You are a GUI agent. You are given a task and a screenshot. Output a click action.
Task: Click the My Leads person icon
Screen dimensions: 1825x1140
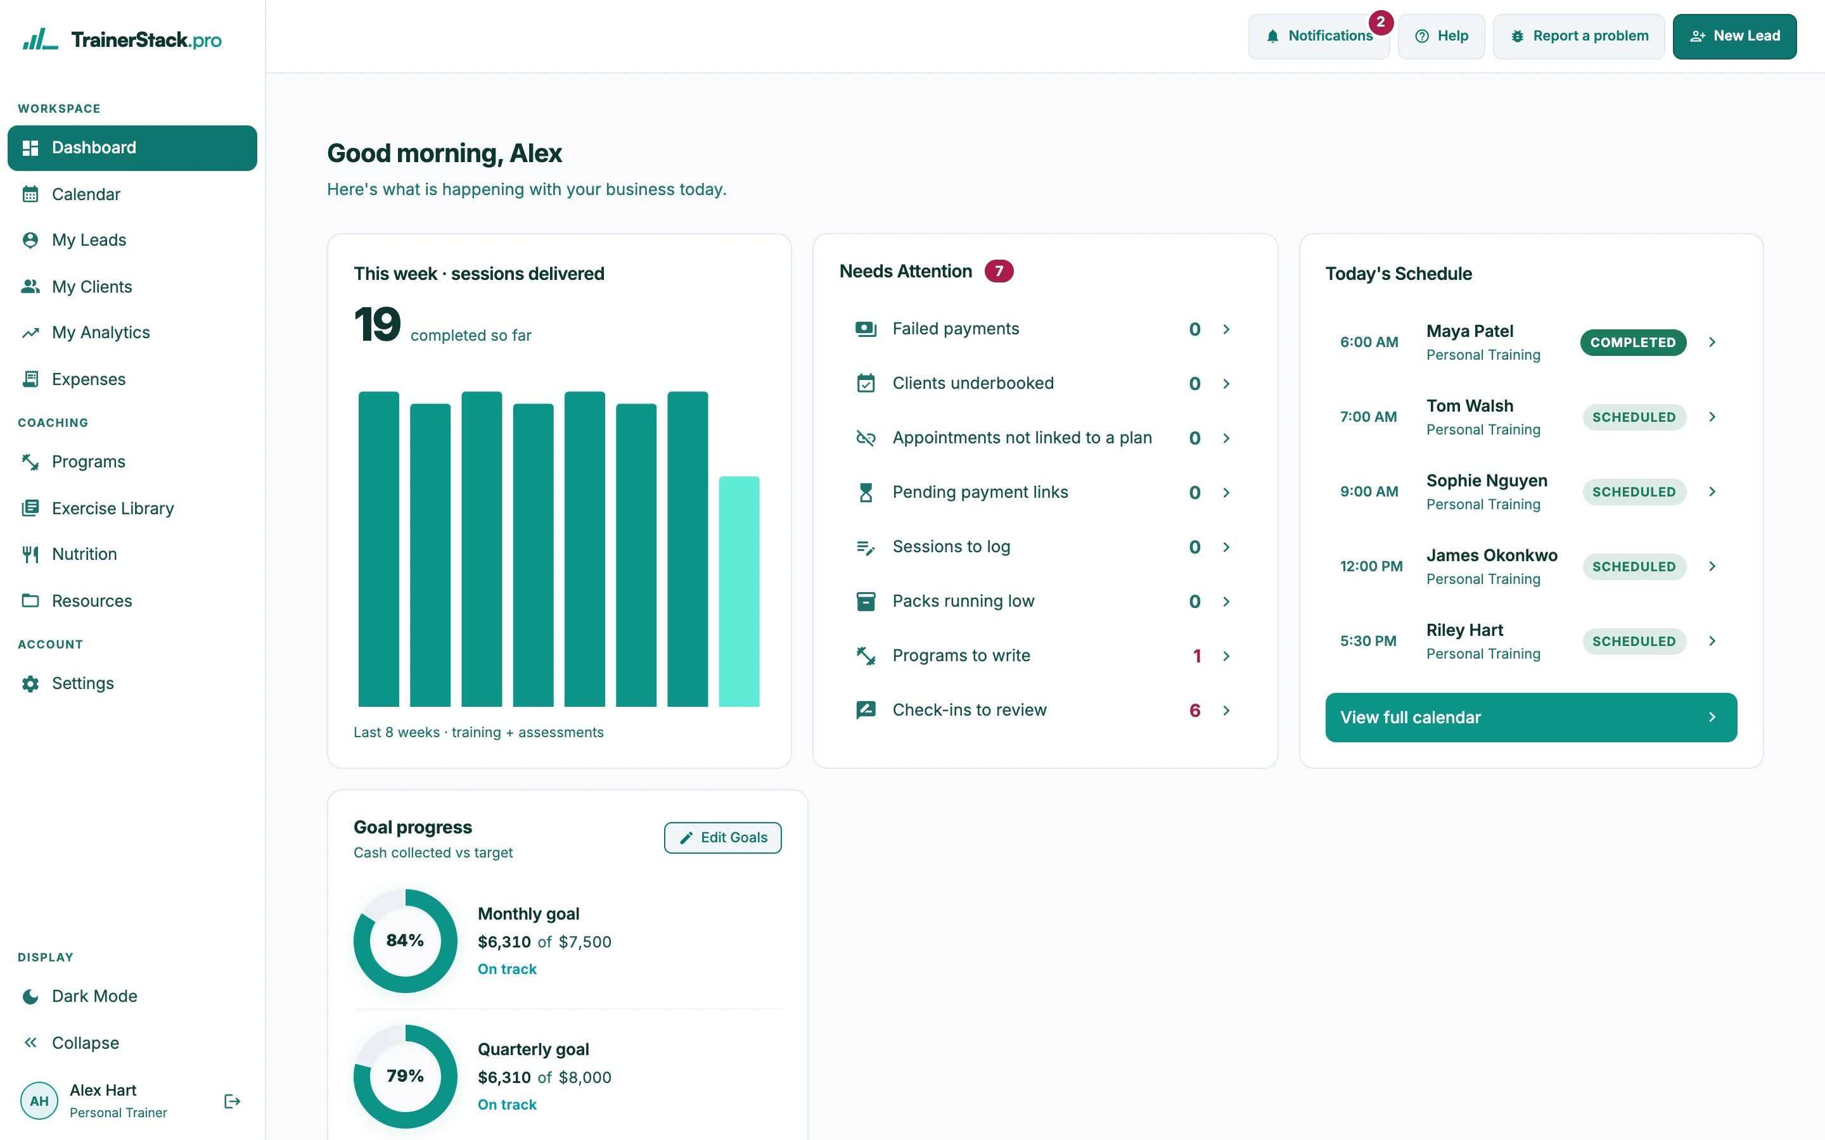point(30,240)
